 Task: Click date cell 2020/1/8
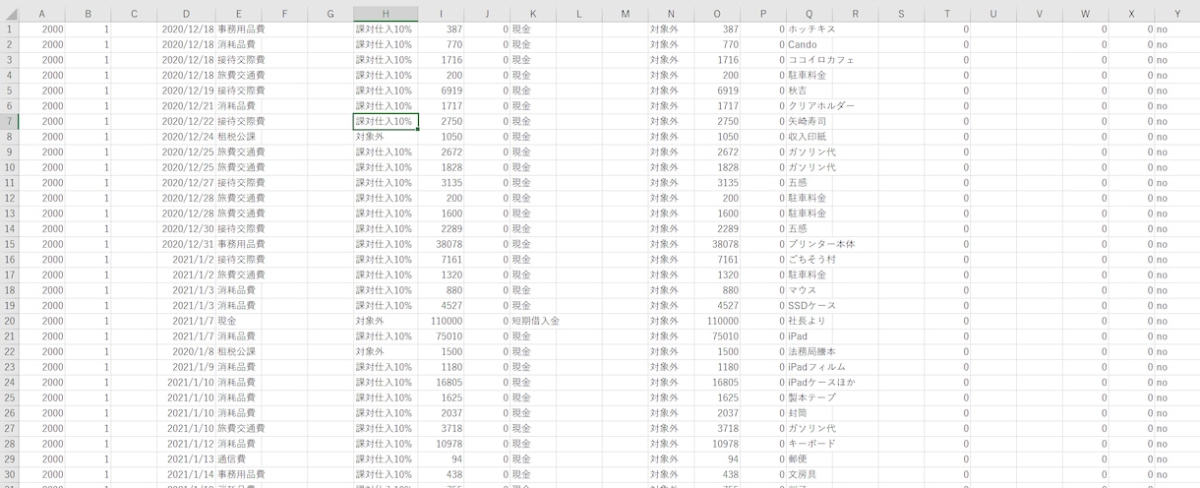[186, 351]
